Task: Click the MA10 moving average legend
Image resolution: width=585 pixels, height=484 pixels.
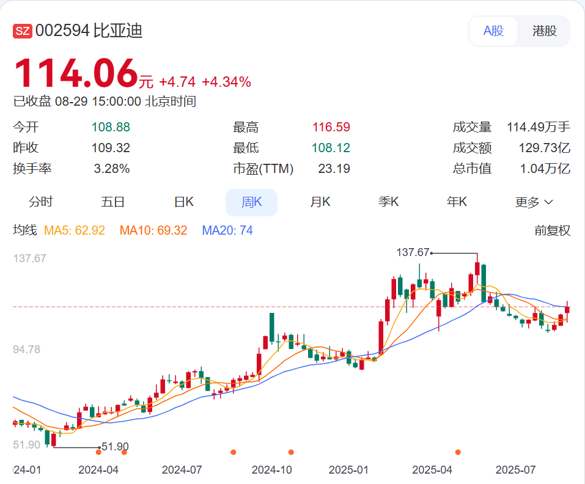Action: 153,230
